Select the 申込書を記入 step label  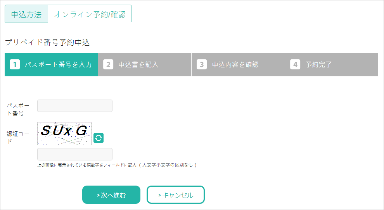[138, 65]
